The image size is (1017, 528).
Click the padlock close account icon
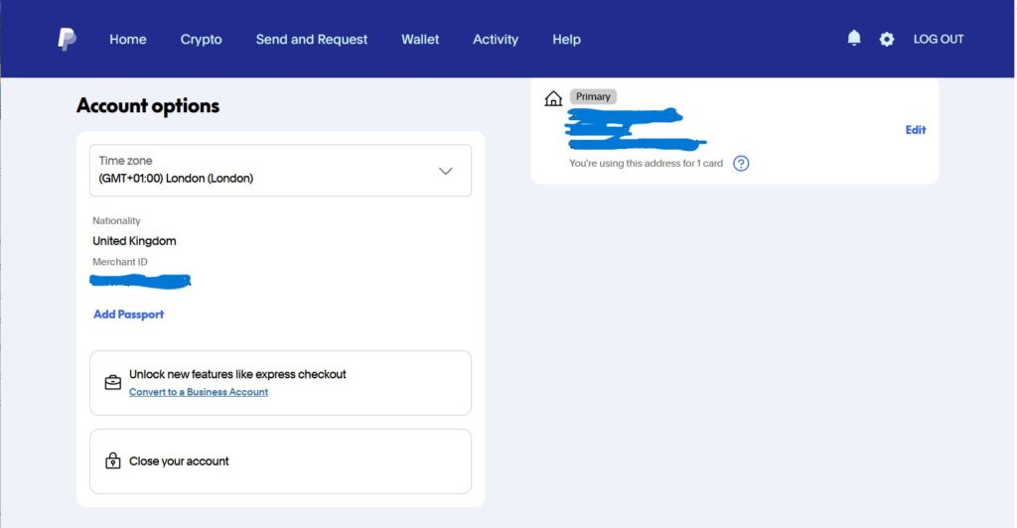click(113, 461)
